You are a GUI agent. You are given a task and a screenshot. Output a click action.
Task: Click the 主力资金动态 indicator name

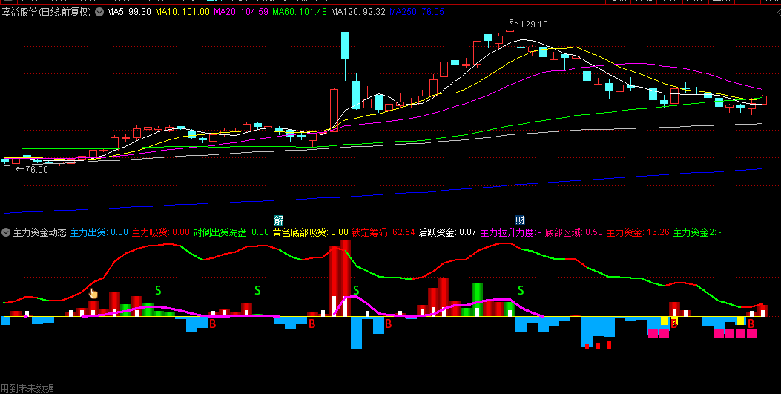[x=39, y=232]
